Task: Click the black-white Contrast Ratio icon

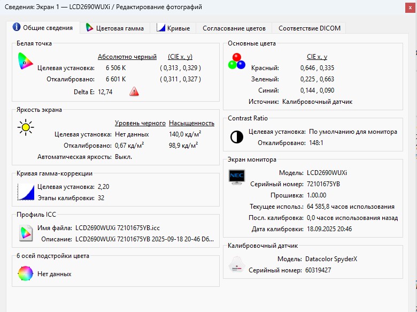Action: coord(236,137)
